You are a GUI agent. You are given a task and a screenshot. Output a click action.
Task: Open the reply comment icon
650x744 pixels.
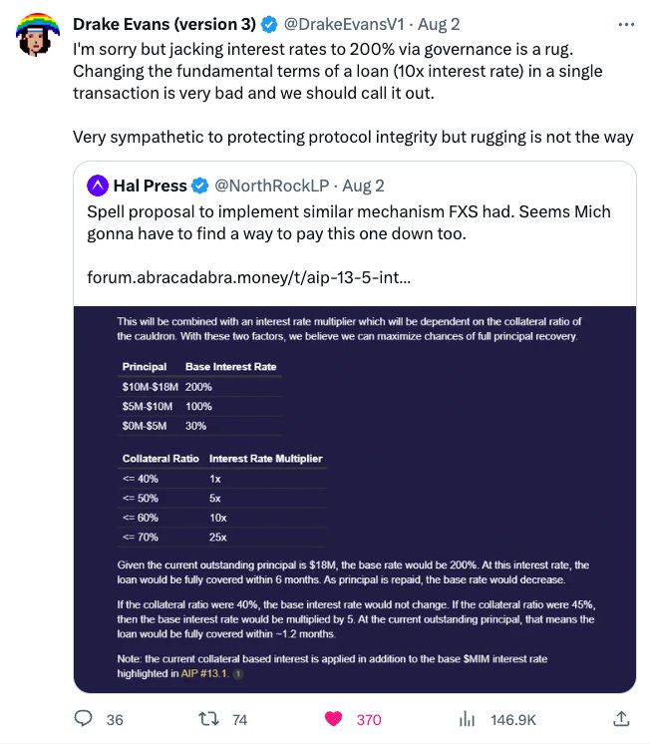(x=84, y=718)
